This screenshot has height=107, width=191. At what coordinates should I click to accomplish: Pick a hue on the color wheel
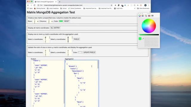point(149,26)
